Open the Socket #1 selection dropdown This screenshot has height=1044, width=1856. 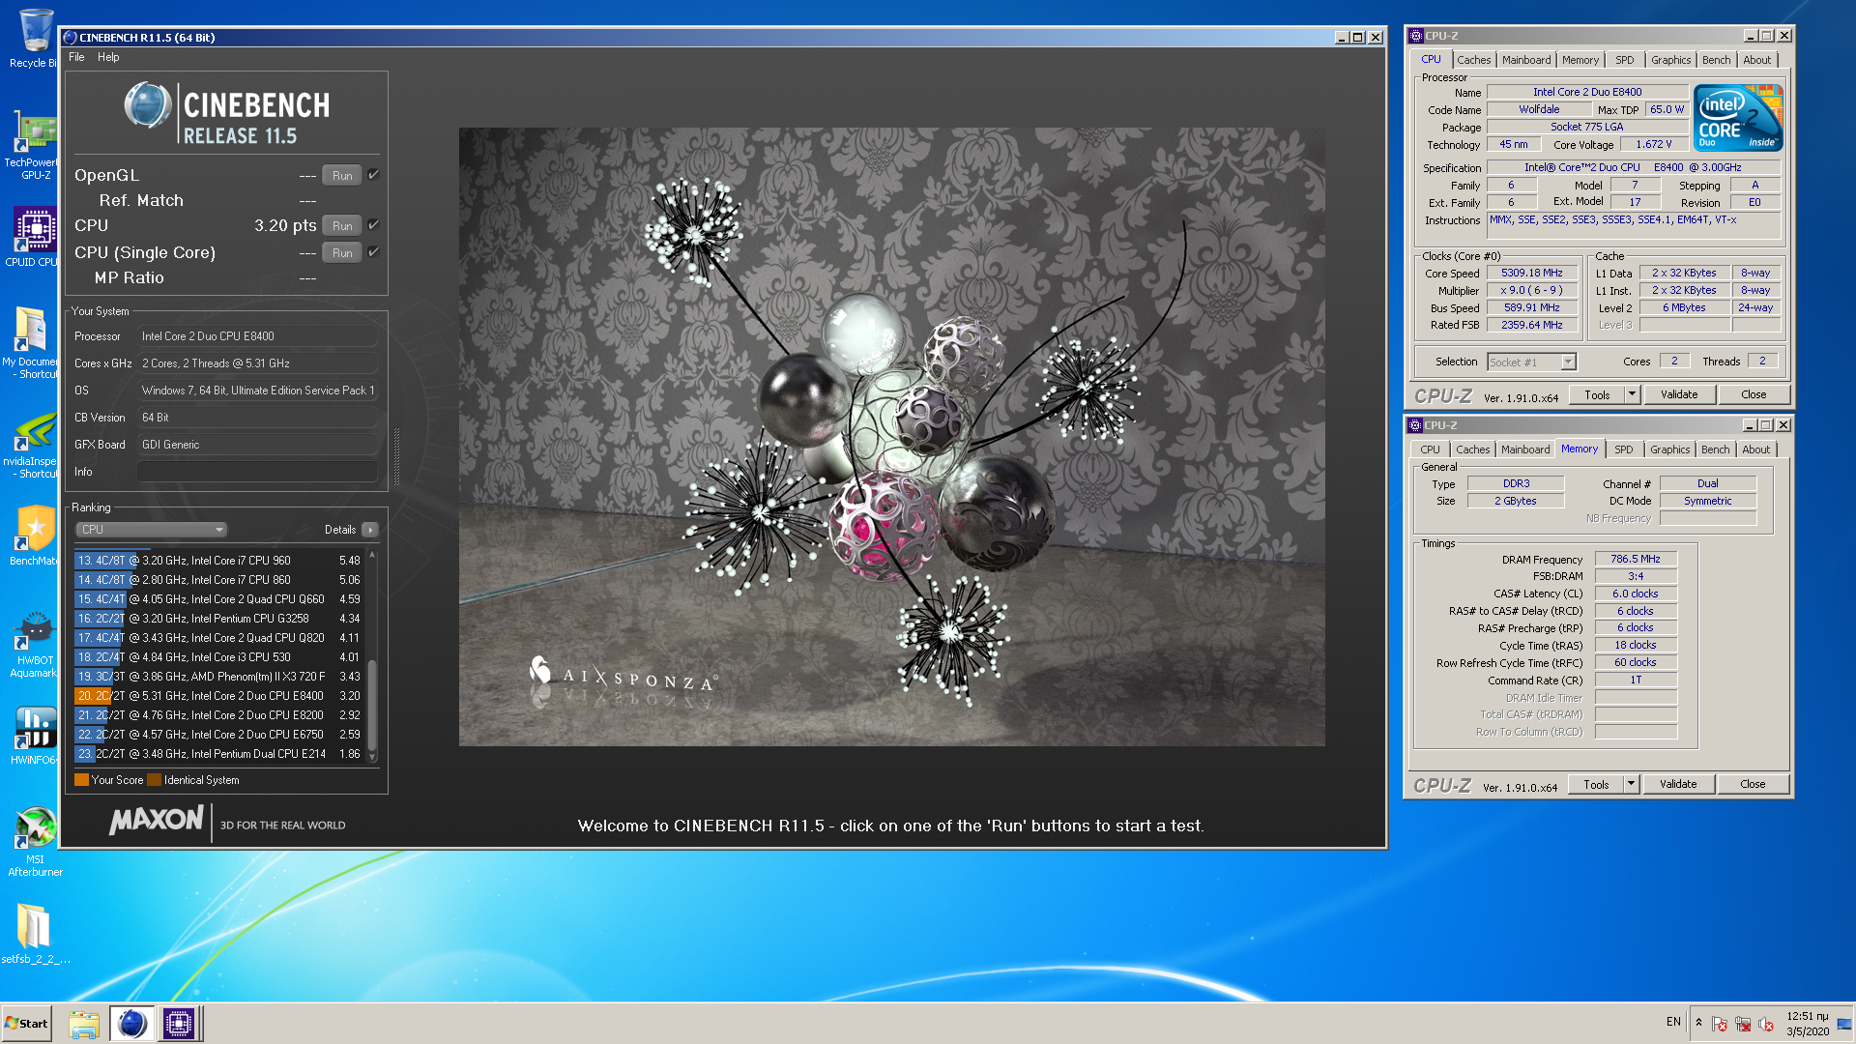[1532, 362]
